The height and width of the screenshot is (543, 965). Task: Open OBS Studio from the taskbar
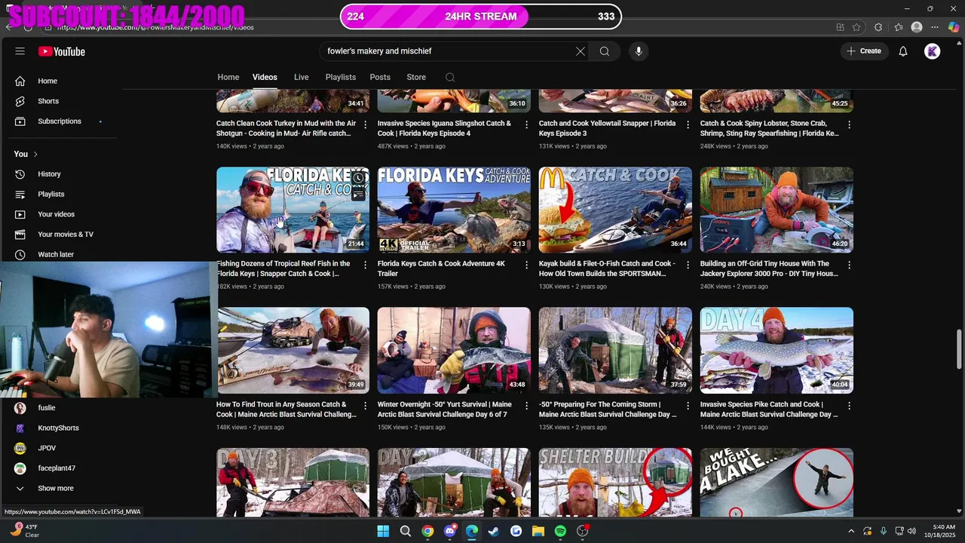[x=583, y=531]
